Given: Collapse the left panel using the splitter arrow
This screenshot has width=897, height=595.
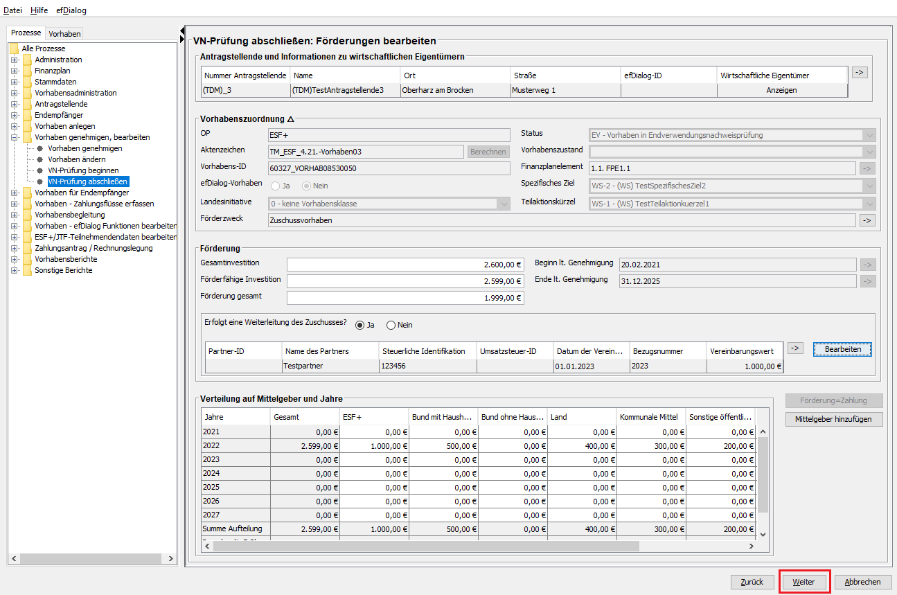Looking at the screenshot, I should 181,31.
